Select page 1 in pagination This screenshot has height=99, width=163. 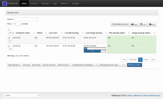click(140, 60)
